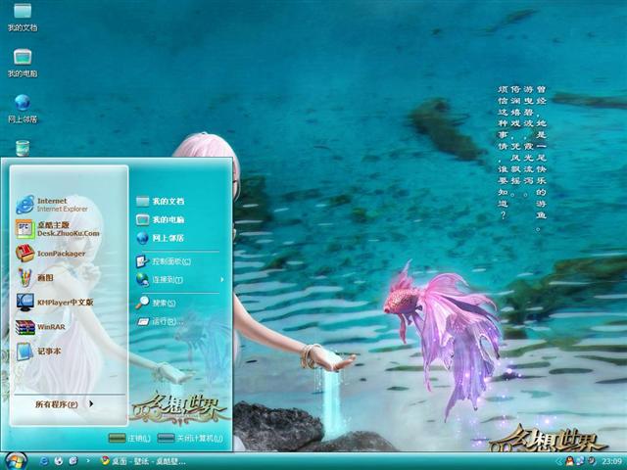Screen dimensions: 627x470
Task: Click third quick launch icon
Action: [x=73, y=461]
